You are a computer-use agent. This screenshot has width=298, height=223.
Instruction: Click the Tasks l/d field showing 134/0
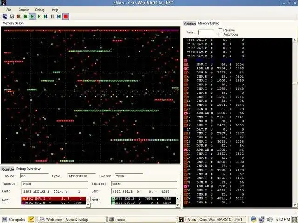144,184
